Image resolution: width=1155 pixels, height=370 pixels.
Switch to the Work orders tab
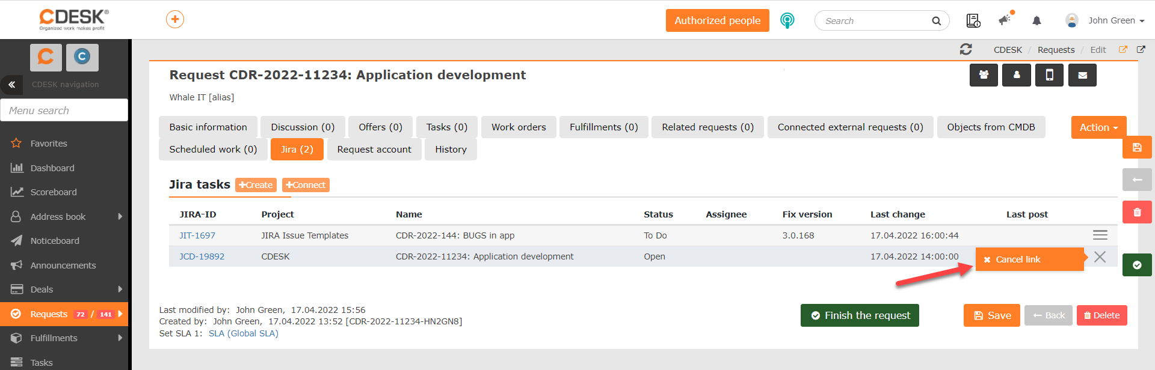click(x=519, y=127)
